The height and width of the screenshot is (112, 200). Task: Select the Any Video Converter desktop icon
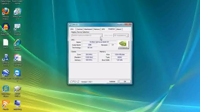(17, 60)
